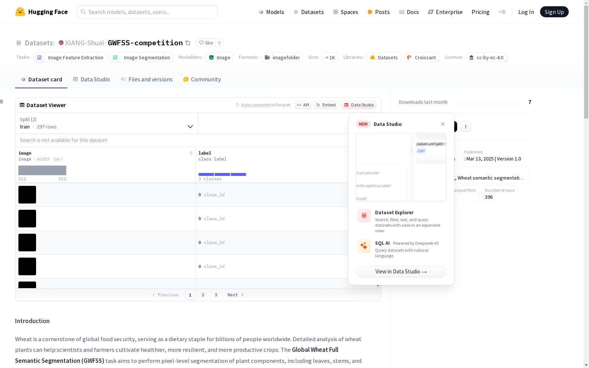Click the Data Studio button in viewer header
Screen dimensions: 589x368
point(359,105)
